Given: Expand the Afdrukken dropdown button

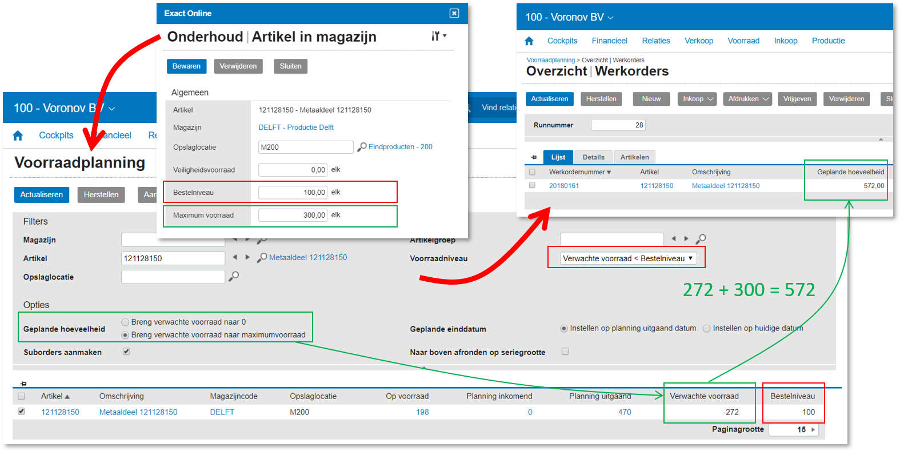Looking at the screenshot, I should [749, 99].
